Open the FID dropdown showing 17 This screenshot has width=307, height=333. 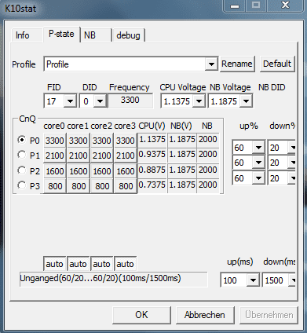pos(70,101)
